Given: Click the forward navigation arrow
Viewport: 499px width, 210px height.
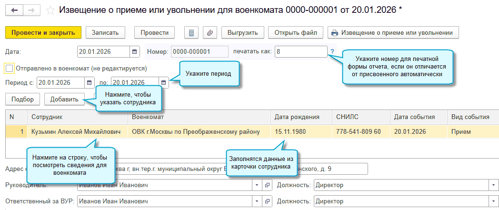Looking at the screenshot, I should (x=31, y=10).
